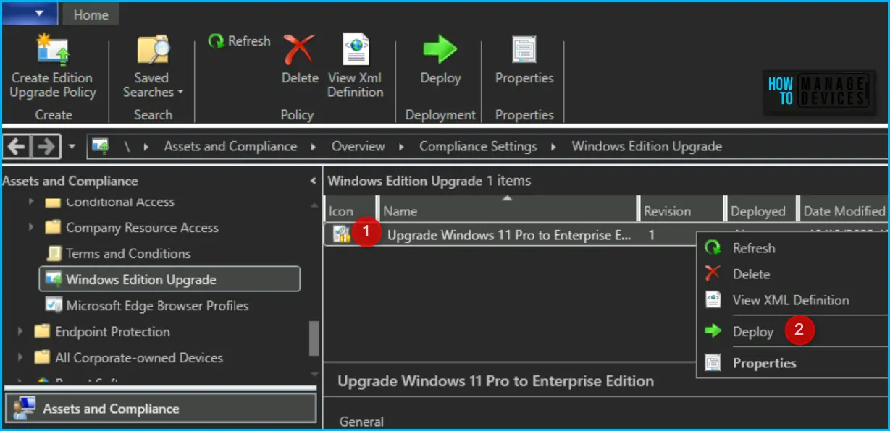Click the red Delete ribbon icon
Screen dimensions: 890x431
pos(300,49)
